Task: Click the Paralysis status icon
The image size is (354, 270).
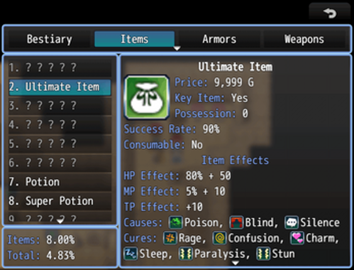Action: 185,254
